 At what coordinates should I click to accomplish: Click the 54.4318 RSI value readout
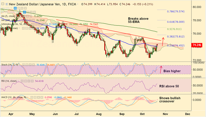39,81
